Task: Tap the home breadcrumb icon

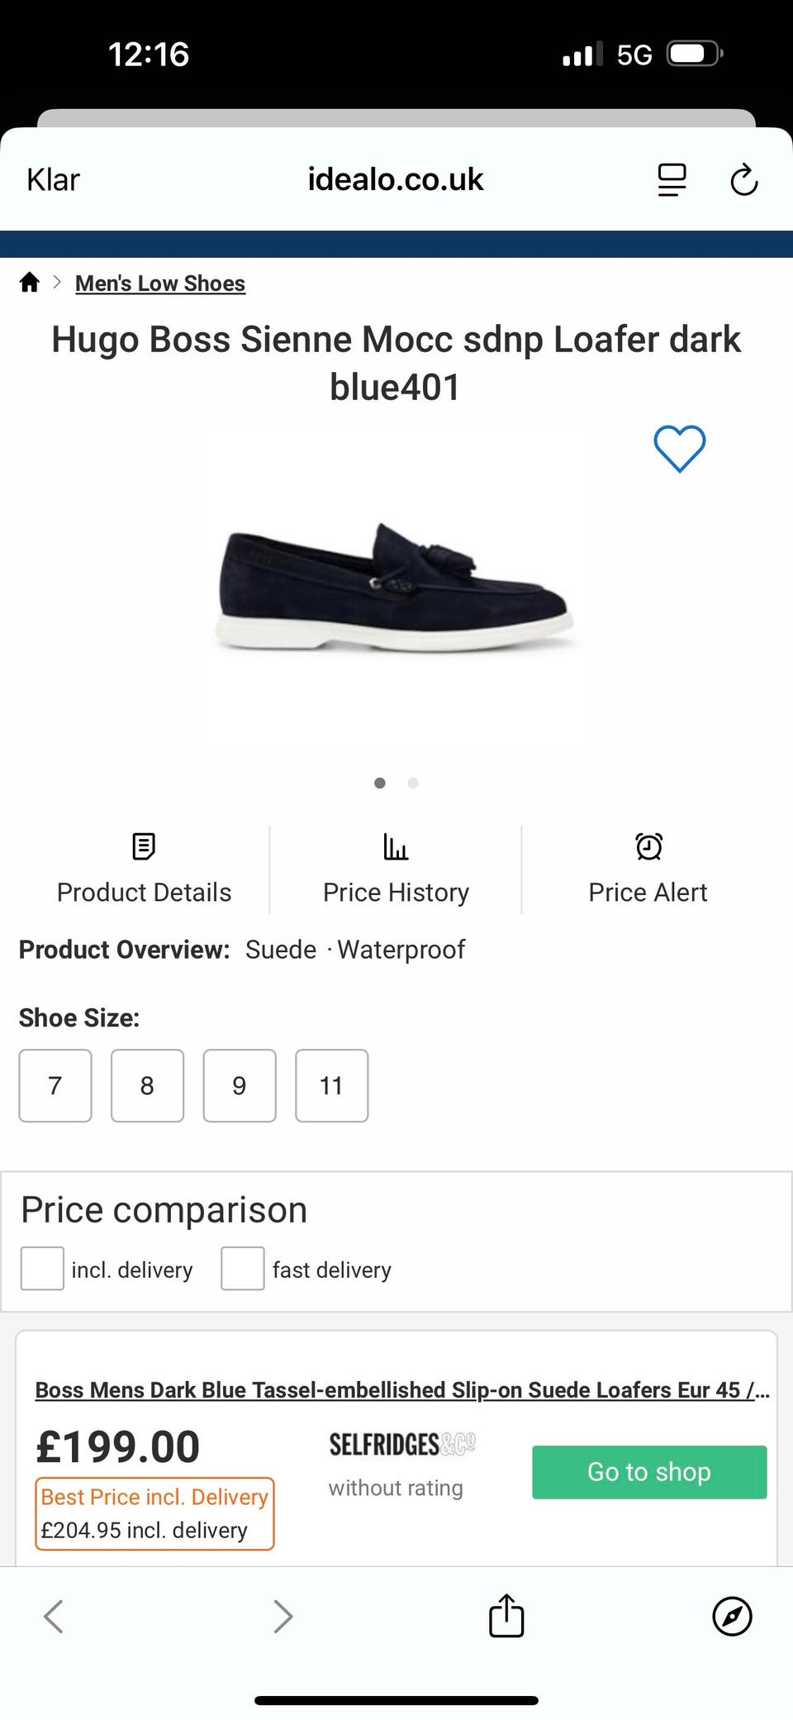Action: point(30,283)
